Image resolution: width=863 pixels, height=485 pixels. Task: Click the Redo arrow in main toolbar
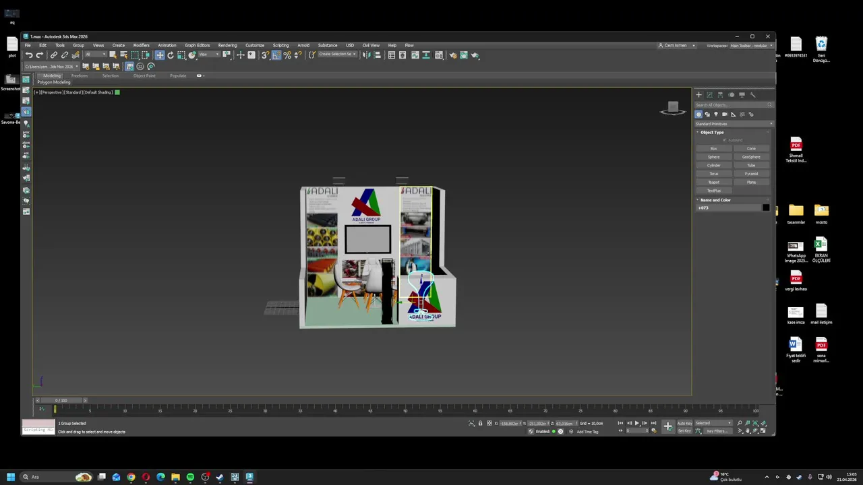point(39,55)
